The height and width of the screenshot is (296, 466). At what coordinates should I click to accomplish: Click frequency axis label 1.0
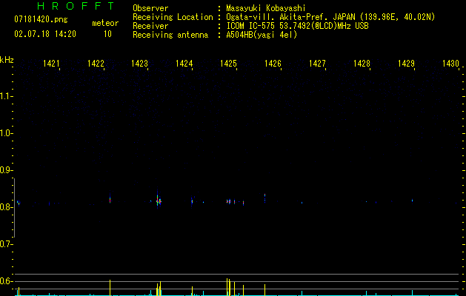(x=6, y=133)
